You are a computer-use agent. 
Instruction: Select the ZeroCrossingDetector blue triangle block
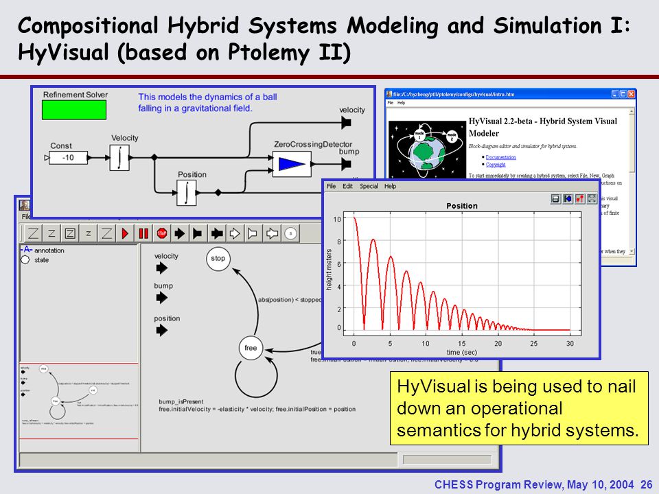[292, 164]
